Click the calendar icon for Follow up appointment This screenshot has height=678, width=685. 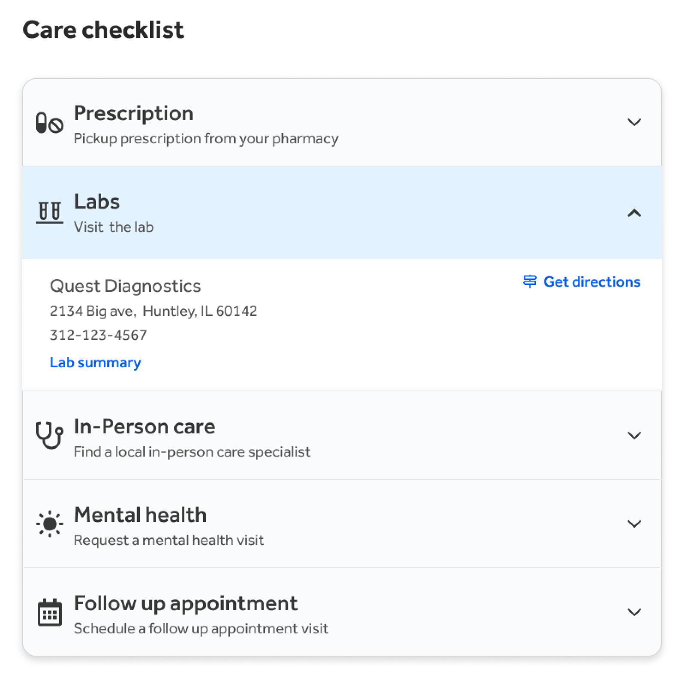pyautogui.click(x=49, y=613)
